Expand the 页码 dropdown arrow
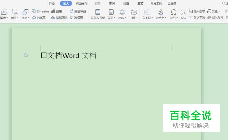Viewport: 228px width, 140px height. pos(114,17)
